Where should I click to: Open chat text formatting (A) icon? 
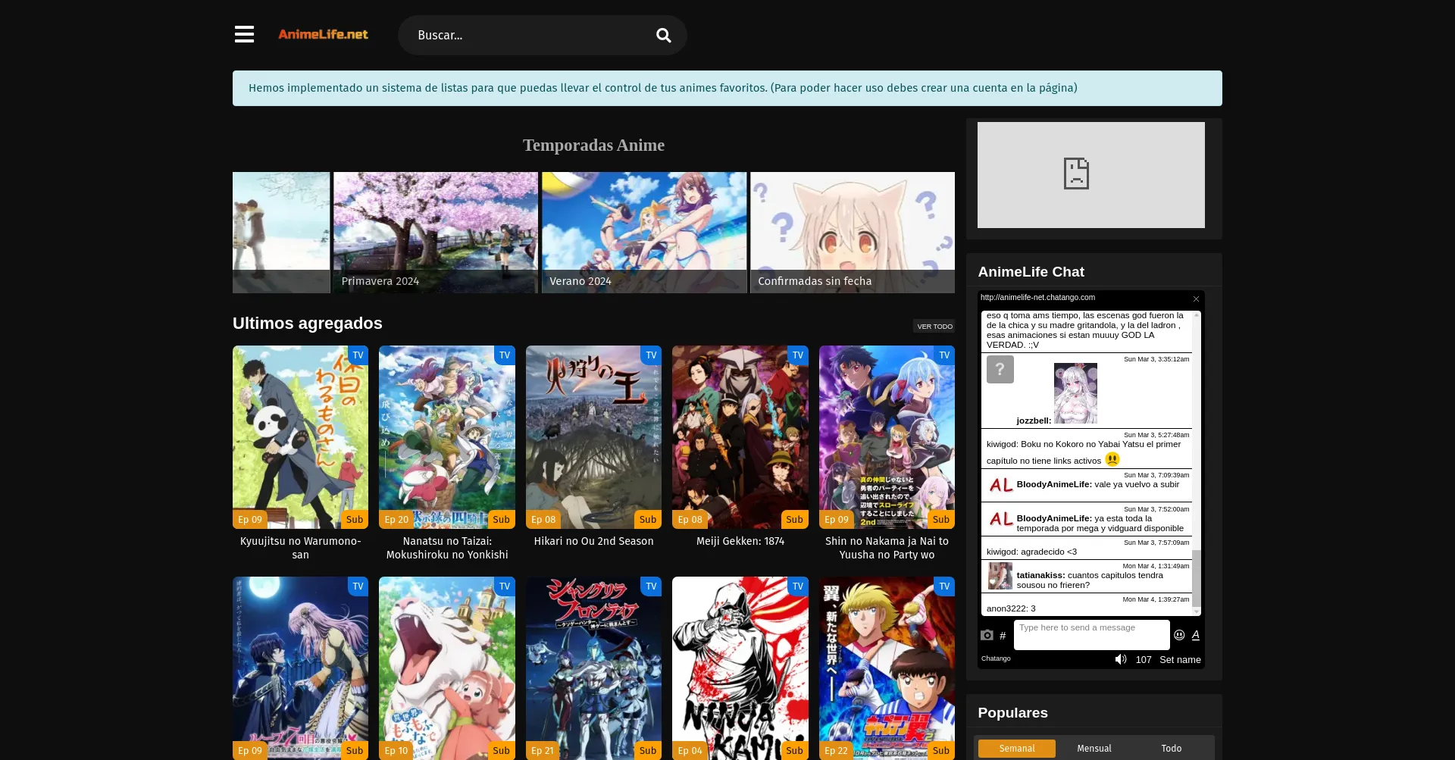[x=1196, y=635]
